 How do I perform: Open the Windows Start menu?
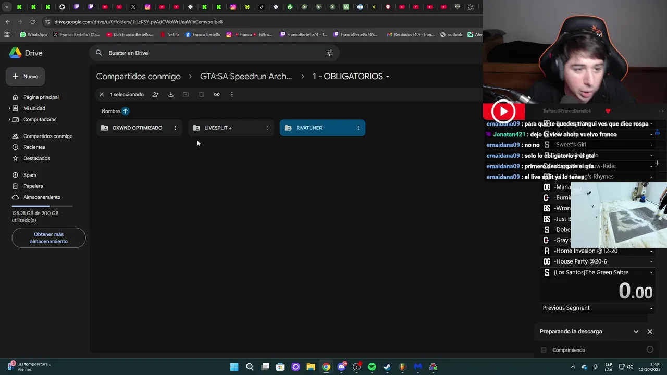(234, 367)
